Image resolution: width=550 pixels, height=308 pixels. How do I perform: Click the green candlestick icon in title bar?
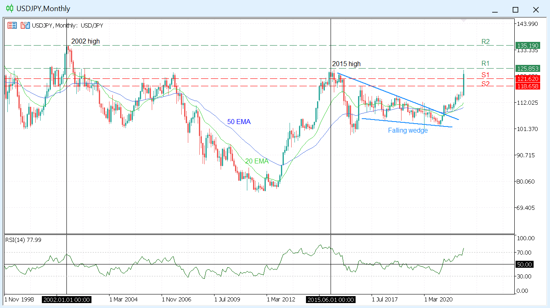tap(9, 9)
